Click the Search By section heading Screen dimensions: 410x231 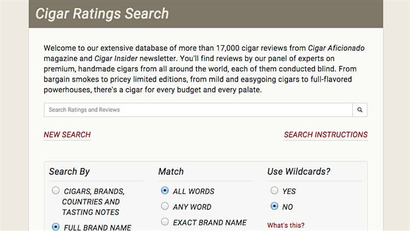pos(69,171)
